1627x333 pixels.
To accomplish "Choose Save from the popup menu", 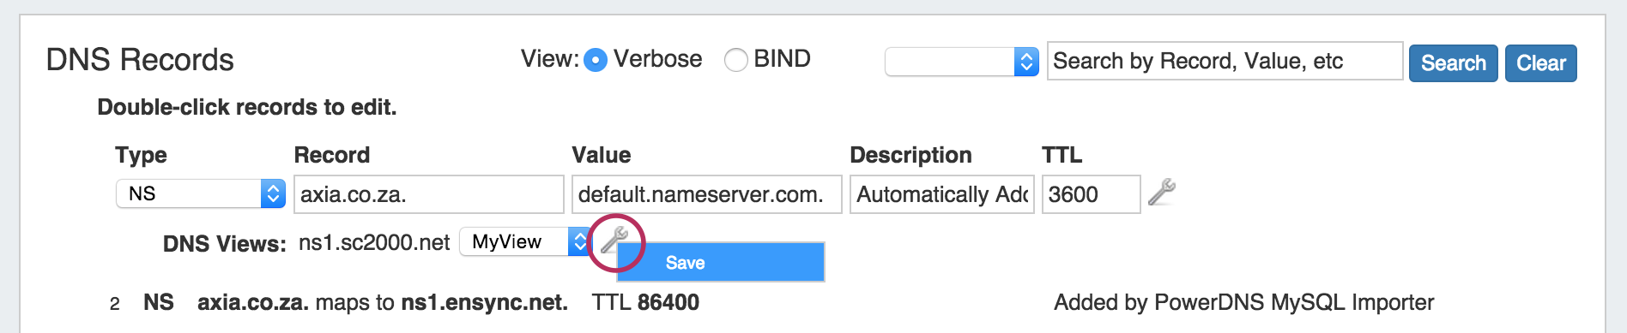I will (721, 262).
